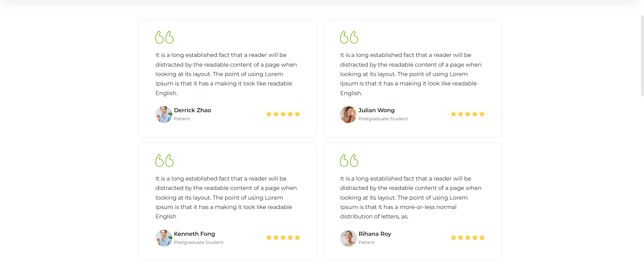The width and height of the screenshot is (644, 275).
Task: Click the page's vertical scrollbar
Action: click(x=642, y=56)
